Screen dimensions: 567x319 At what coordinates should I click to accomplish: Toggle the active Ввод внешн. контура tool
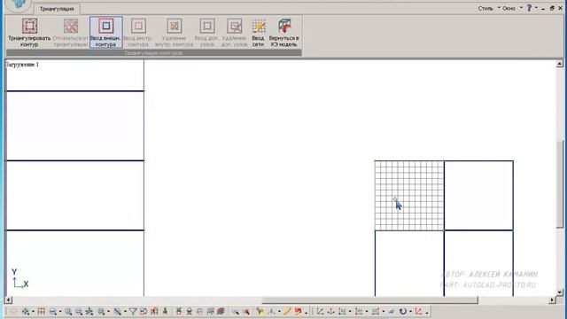[106, 33]
